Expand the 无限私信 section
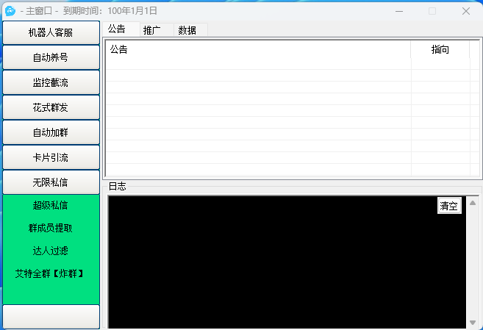 coord(51,182)
